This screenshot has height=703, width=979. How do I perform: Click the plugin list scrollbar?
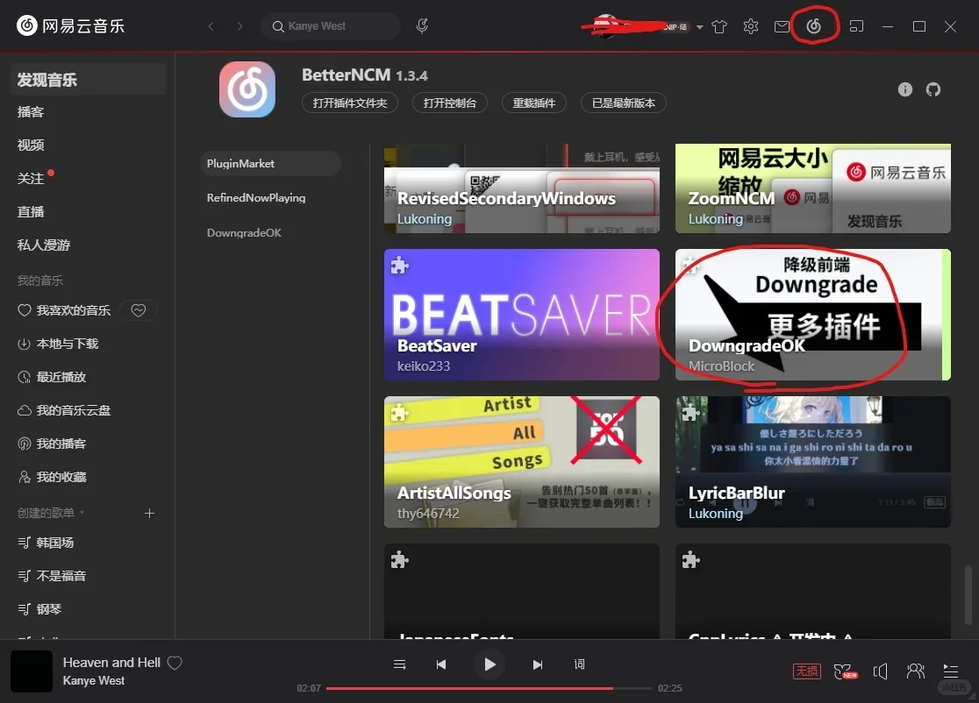click(968, 594)
